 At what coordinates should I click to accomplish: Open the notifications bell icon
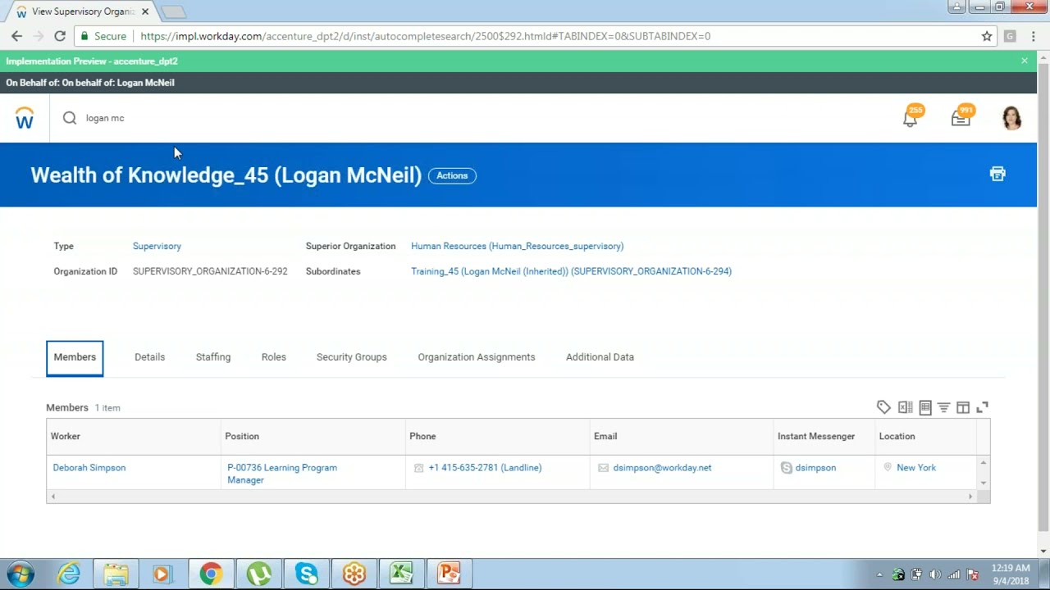pyautogui.click(x=910, y=119)
